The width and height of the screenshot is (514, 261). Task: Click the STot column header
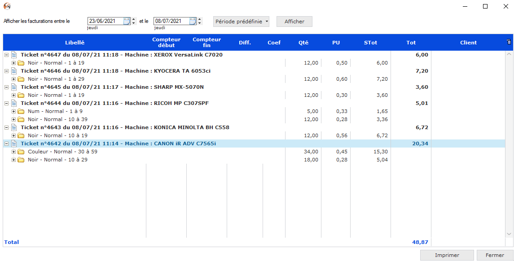[x=370, y=43]
